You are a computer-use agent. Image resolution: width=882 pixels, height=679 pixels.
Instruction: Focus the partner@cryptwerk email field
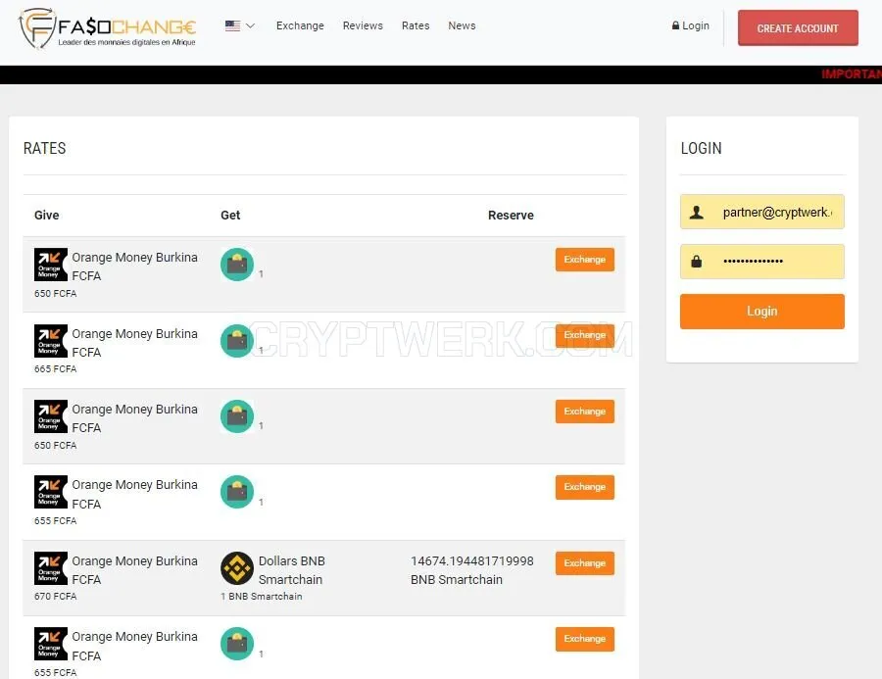(762, 212)
